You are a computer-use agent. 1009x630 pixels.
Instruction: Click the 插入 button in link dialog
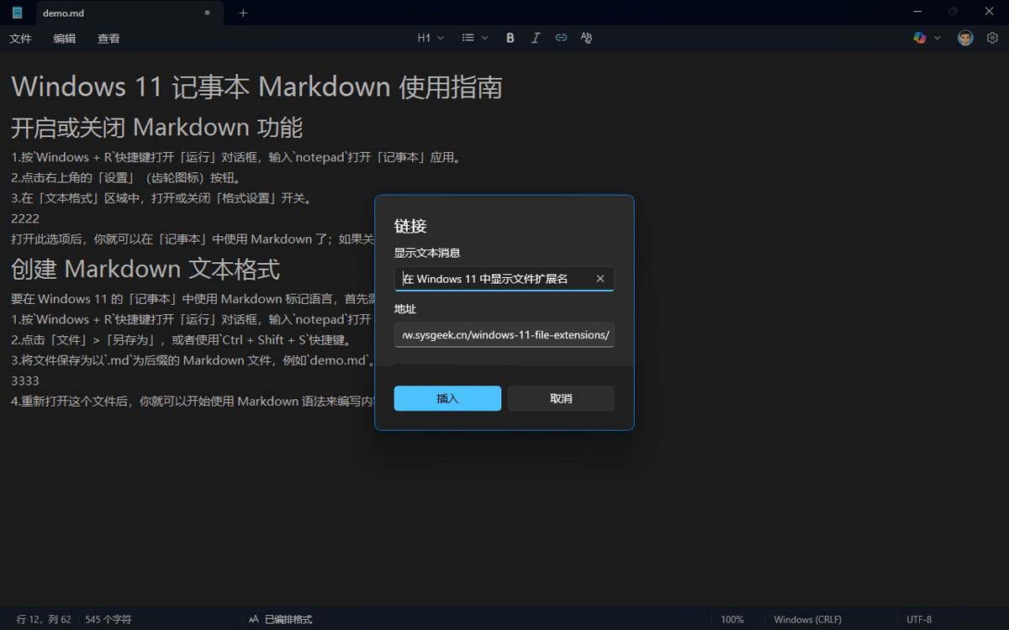pos(447,398)
